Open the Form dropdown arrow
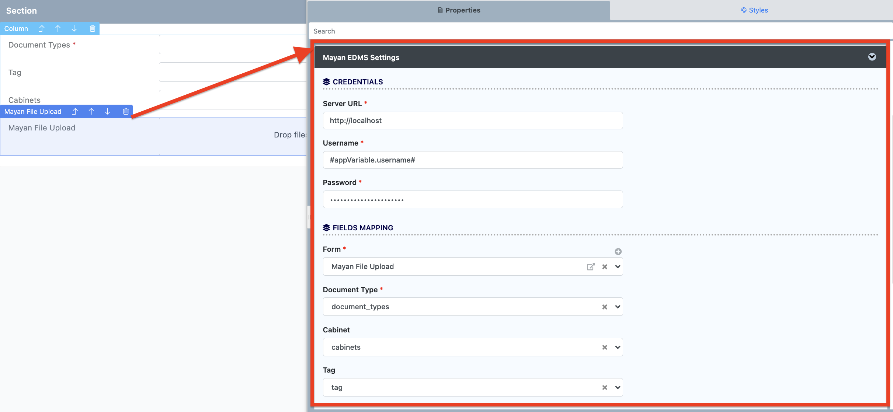The image size is (893, 412). click(618, 266)
